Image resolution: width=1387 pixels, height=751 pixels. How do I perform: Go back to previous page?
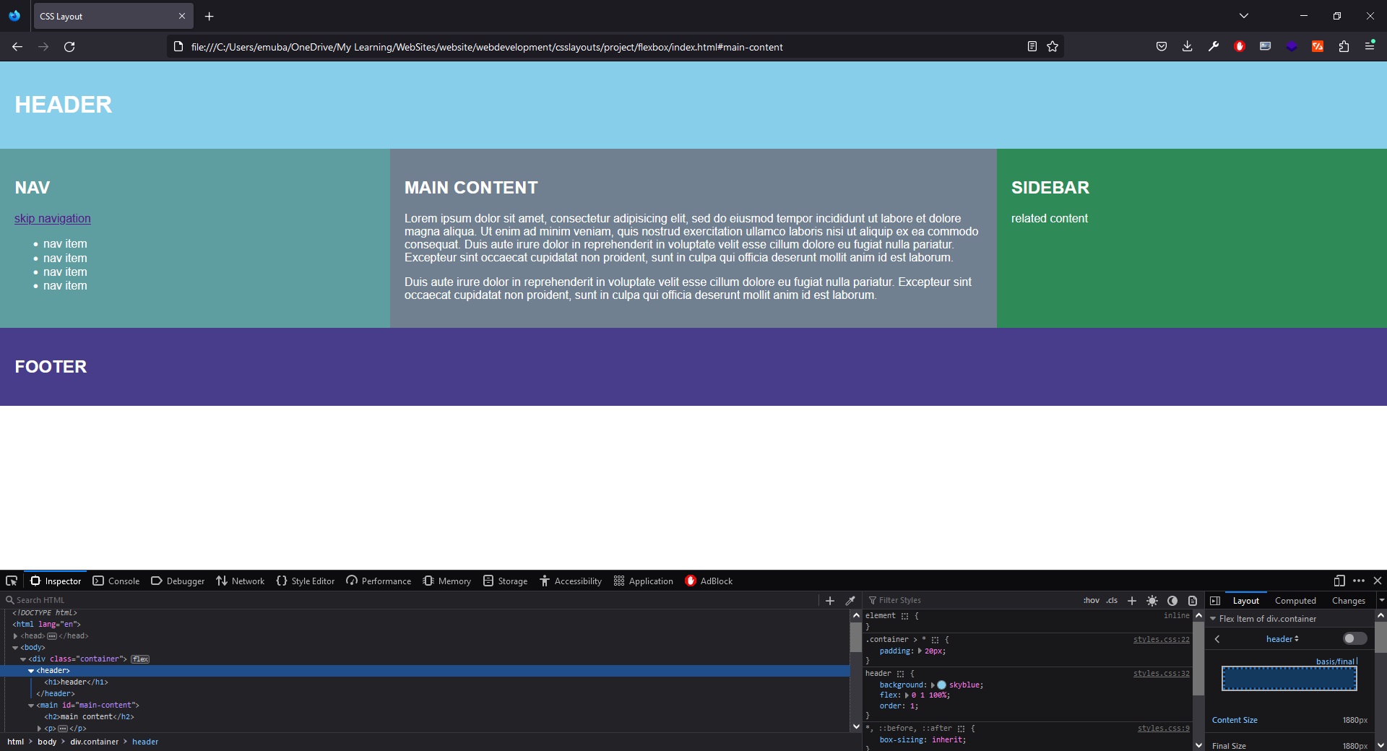coord(17,47)
